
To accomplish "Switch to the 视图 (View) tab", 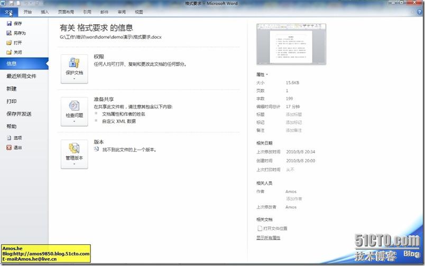I will [x=139, y=12].
